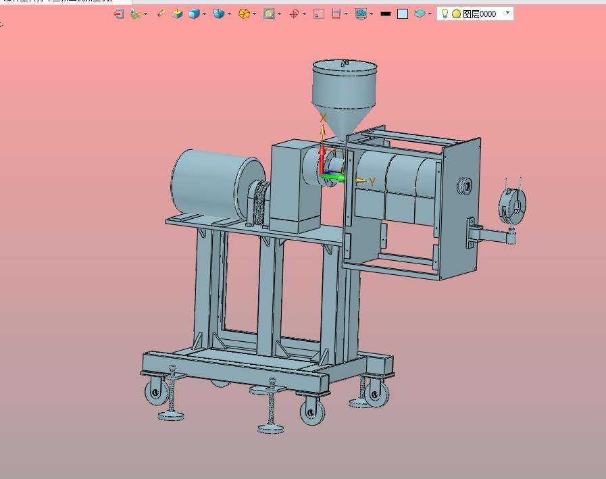Toggle the light bulb layer visibility icon
The width and height of the screenshot is (606, 479).
(x=445, y=14)
